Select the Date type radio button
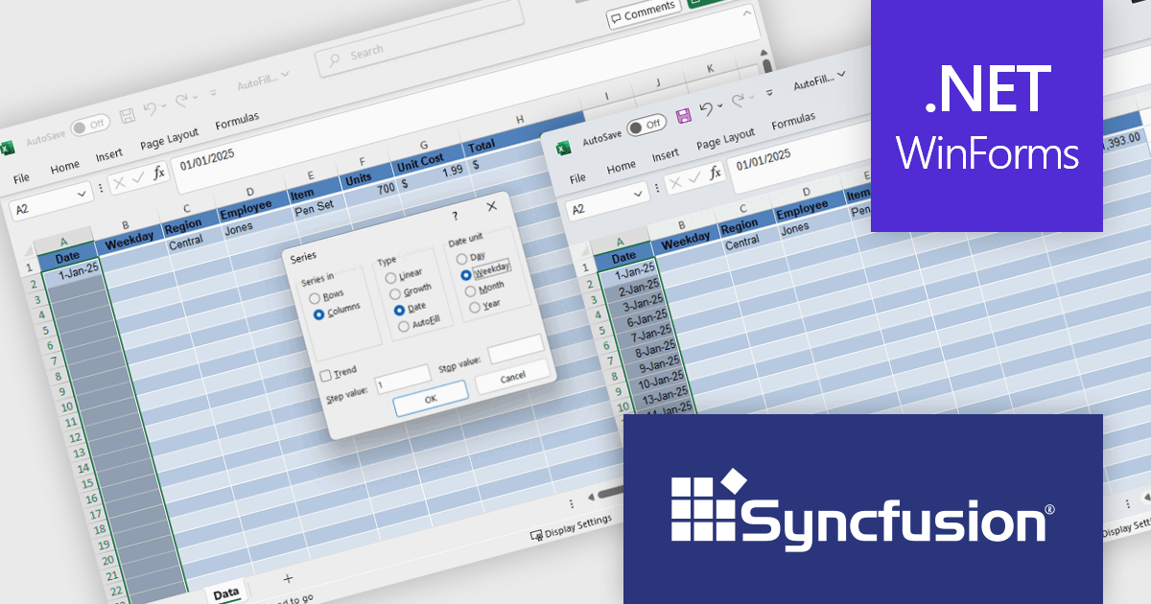This screenshot has height=604, width=1151. pyautogui.click(x=399, y=311)
